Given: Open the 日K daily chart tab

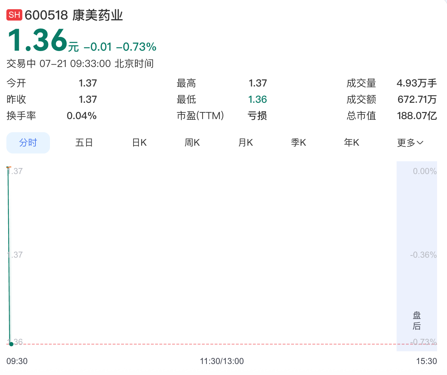Looking at the screenshot, I should (x=140, y=143).
